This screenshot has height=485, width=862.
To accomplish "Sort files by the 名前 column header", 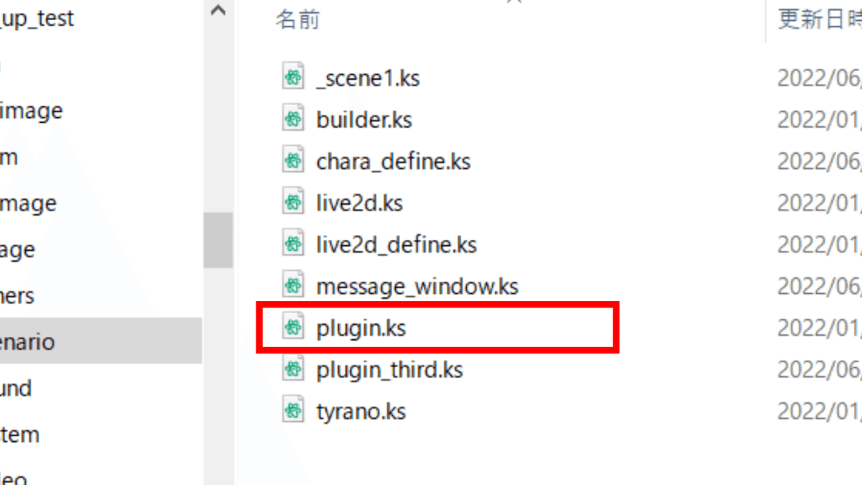I will pyautogui.click(x=297, y=19).
